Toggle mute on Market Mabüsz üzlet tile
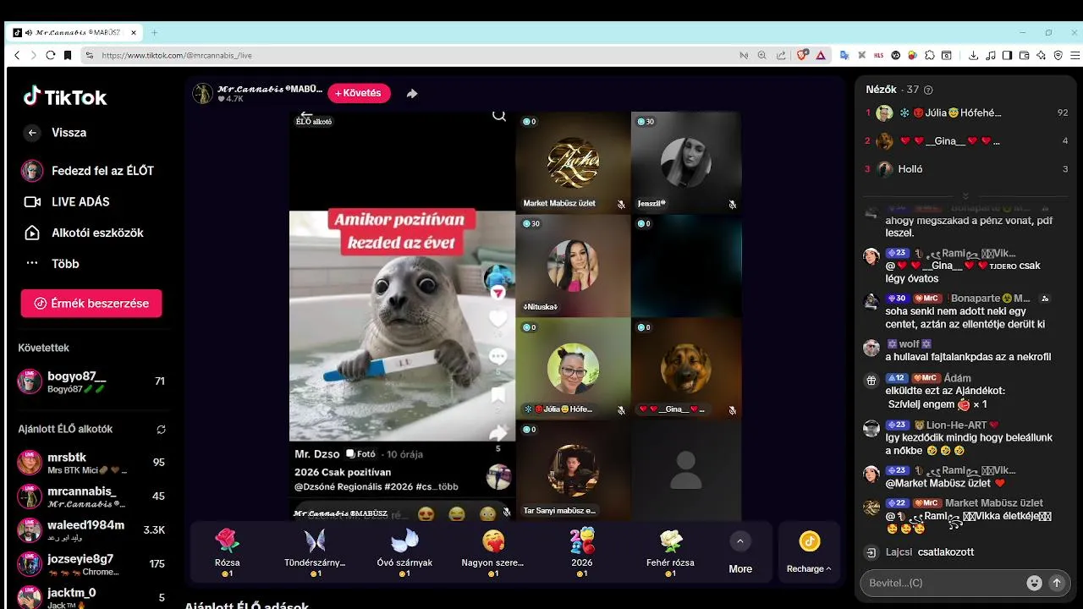The image size is (1083, 609). click(x=620, y=205)
